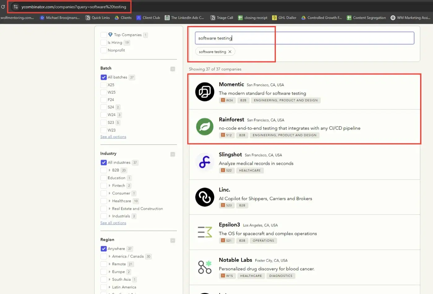Collapse the Region filter section
Image resolution: width=433 pixels, height=294 pixels.
point(173,241)
